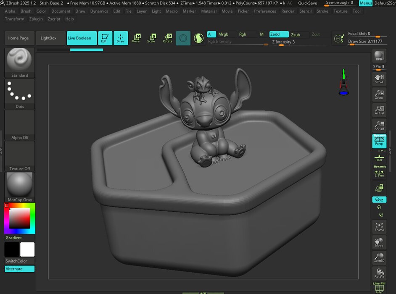
Task: Open the Texture Off selector
Action: coord(19,156)
